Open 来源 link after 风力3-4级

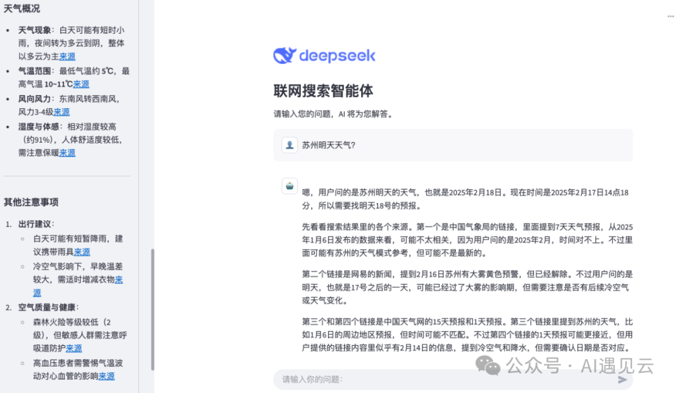[61, 112]
